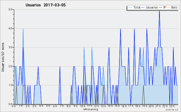Image resolution: width=181 pixels, height=112 pixels.
Task: Click the '4 h' x-axis label
Action: [x=41, y=106]
